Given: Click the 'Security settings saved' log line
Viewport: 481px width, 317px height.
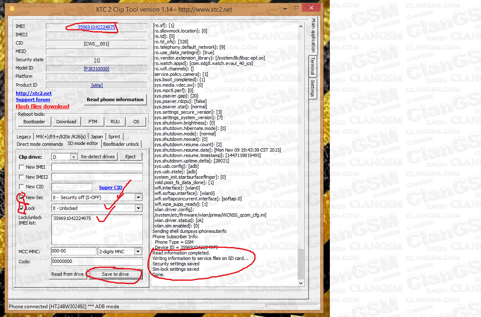Looking at the screenshot, I should click(176, 264).
